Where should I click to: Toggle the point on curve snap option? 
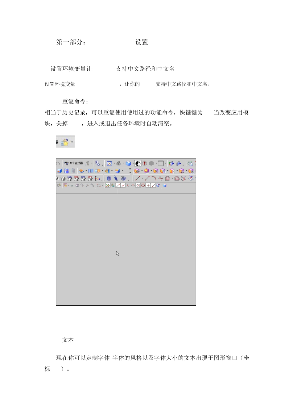(x=153, y=186)
